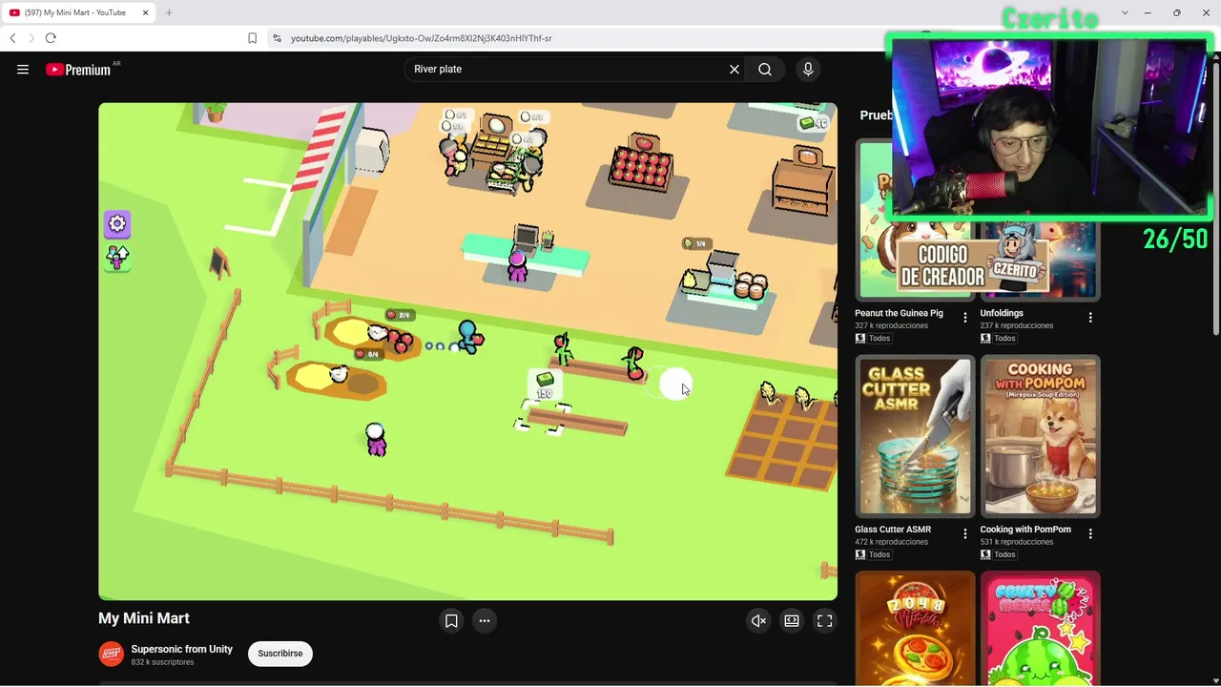Open the 2048 pizza game thumbnail
The width and height of the screenshot is (1221, 687).
pyautogui.click(x=915, y=628)
